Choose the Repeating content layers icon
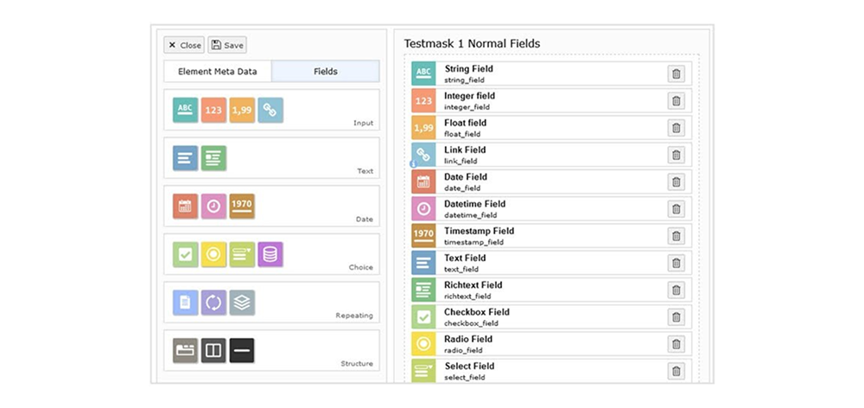This screenshot has height=408, width=864. 243,302
